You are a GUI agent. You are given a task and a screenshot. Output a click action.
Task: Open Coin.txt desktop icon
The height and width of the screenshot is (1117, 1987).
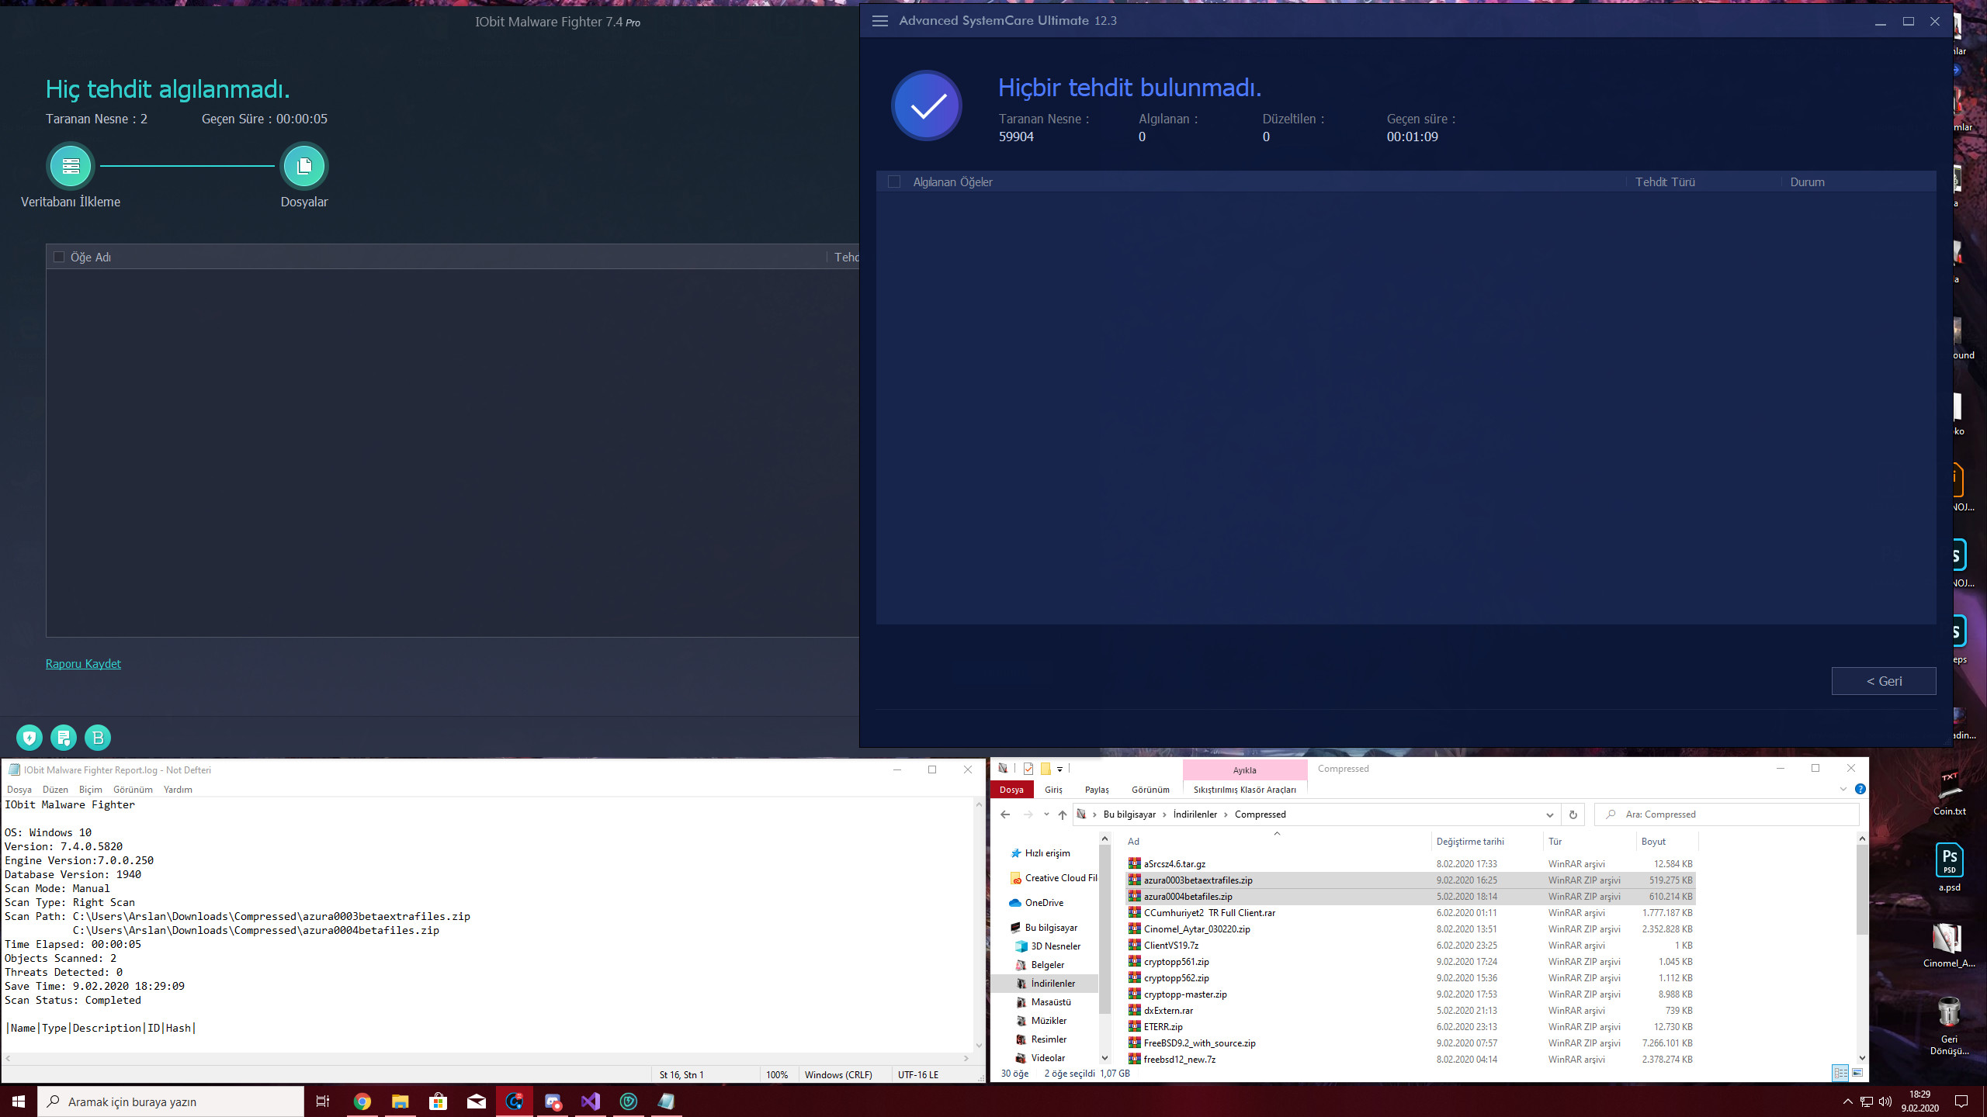pos(1949,793)
